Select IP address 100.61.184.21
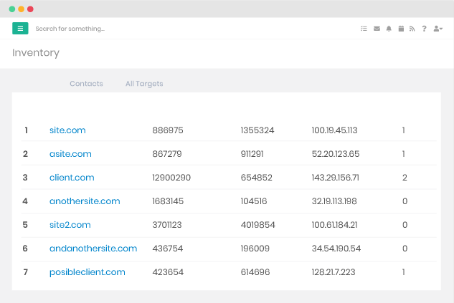Image resolution: width=454 pixels, height=303 pixels. pos(335,225)
